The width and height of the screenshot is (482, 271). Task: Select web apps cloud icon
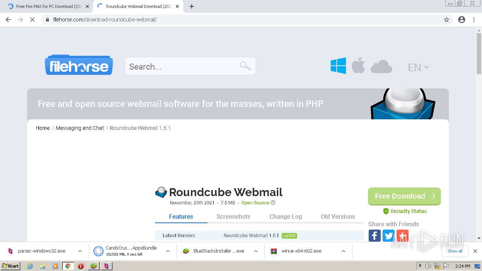coord(381,67)
